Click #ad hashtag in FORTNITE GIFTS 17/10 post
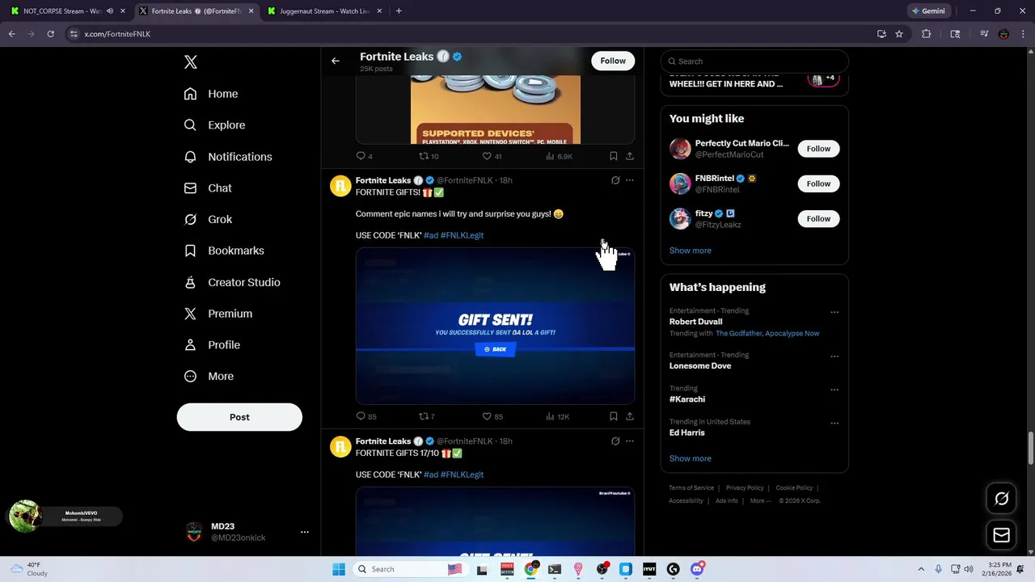The width and height of the screenshot is (1035, 582). point(431,474)
